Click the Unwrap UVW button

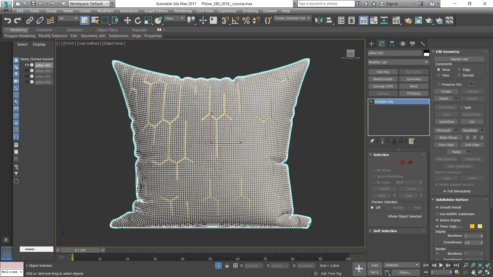coord(383,86)
